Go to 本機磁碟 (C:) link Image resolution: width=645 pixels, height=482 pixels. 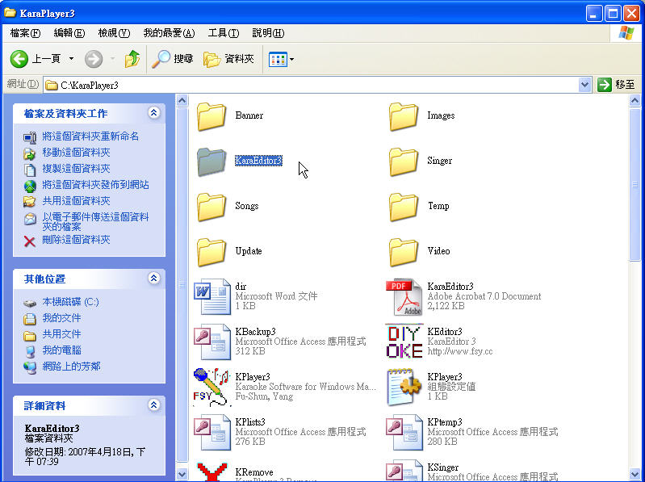click(70, 302)
